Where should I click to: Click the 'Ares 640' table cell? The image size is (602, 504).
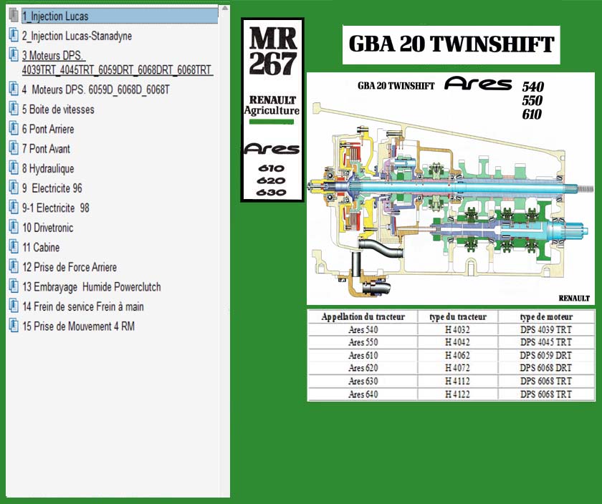(363, 394)
